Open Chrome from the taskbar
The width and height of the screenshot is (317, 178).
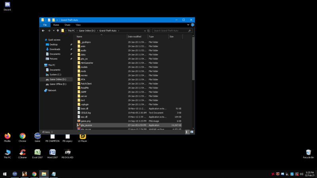click(34, 174)
